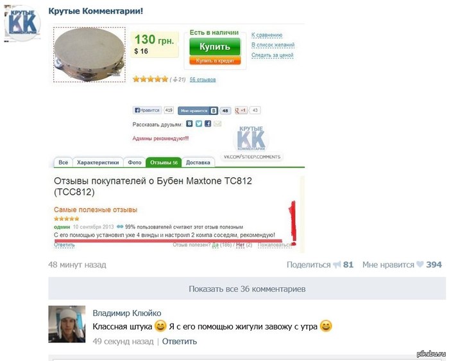Screen dimensions: 449x361
Task: Click the tambourine product thumbnail
Action: click(x=89, y=55)
